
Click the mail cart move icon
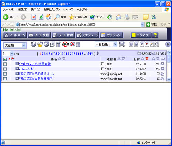tap(122, 44)
